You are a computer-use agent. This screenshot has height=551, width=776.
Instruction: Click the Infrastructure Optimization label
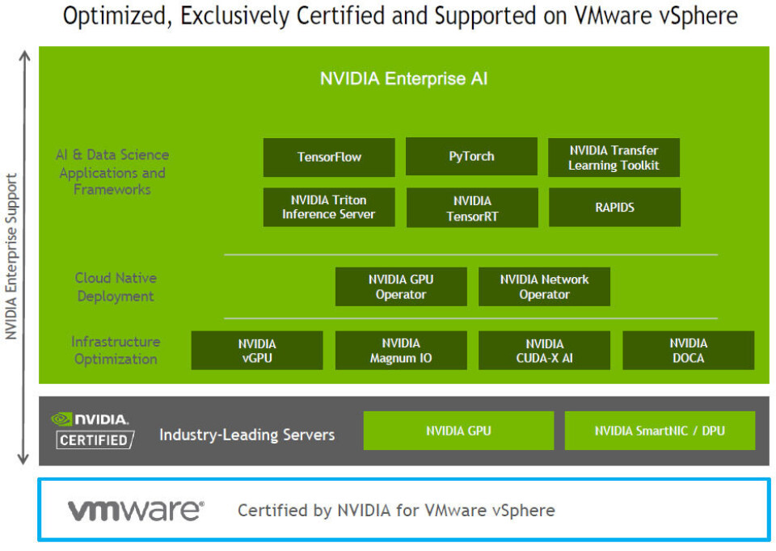tap(116, 350)
